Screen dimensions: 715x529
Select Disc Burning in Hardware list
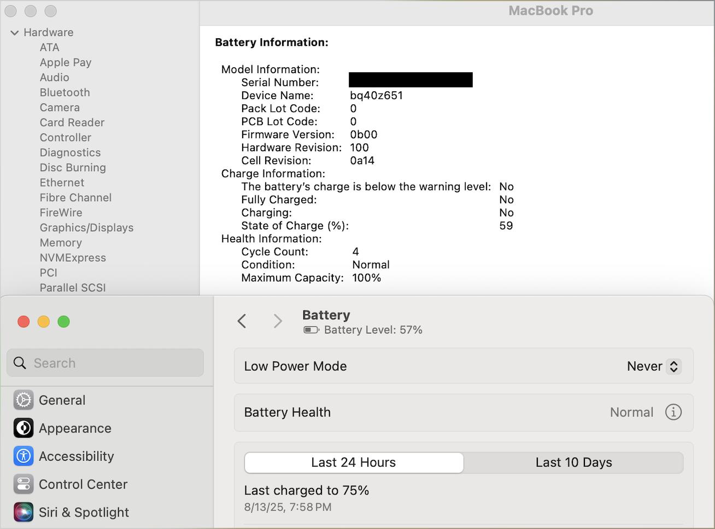click(x=73, y=168)
